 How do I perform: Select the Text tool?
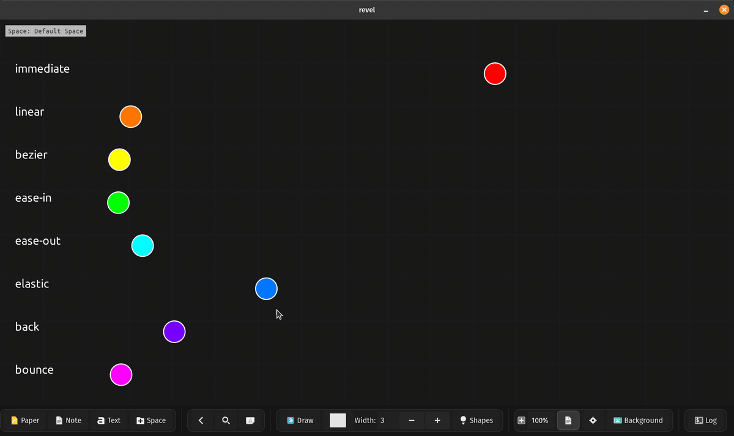(x=108, y=420)
